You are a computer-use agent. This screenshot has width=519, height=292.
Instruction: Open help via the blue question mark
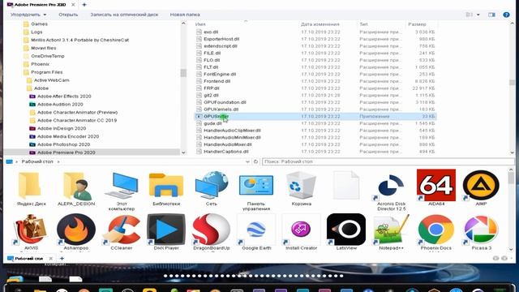click(506, 15)
